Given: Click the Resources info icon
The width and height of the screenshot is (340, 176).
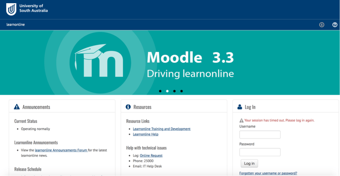Looking at the screenshot, I should click(x=128, y=107).
